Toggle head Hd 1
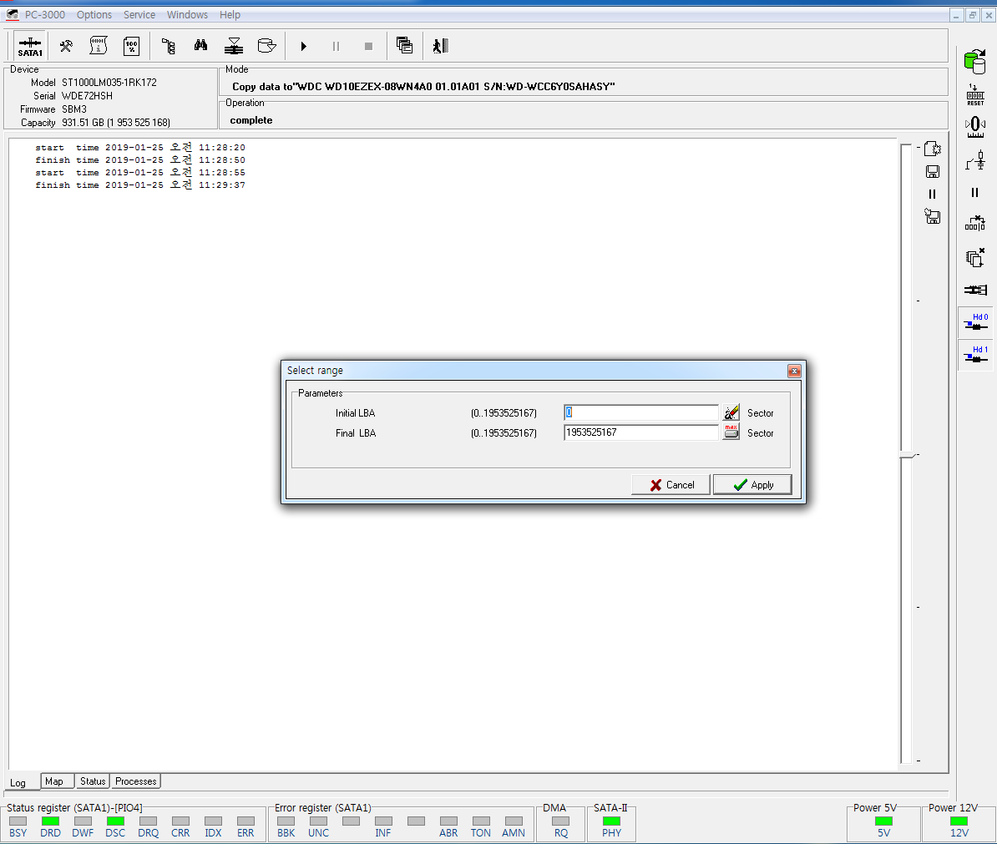Viewport: 997px width, 844px height. [x=975, y=354]
